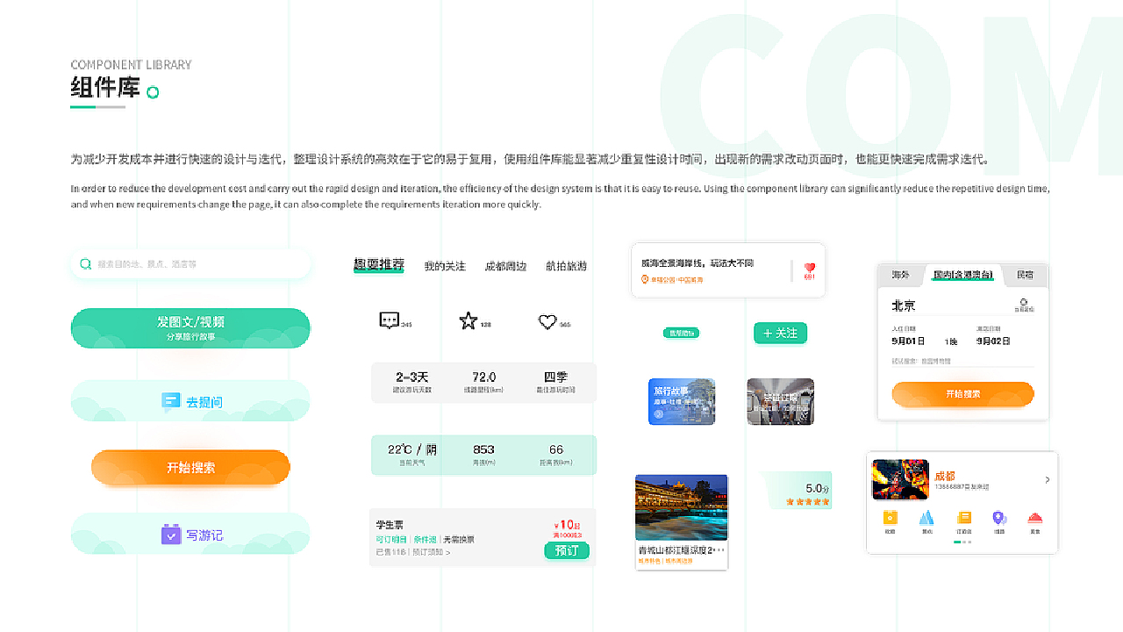Click the green + 关注 follow button
The image size is (1123, 632).
click(780, 333)
